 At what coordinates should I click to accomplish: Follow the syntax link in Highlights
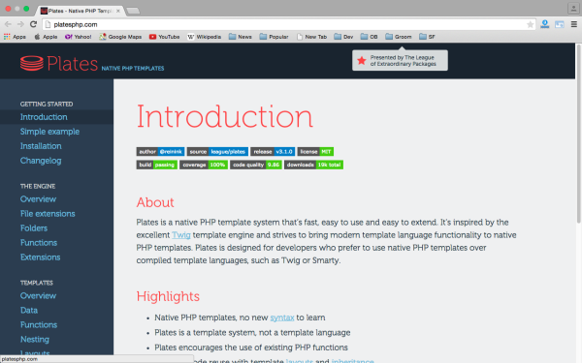click(282, 318)
